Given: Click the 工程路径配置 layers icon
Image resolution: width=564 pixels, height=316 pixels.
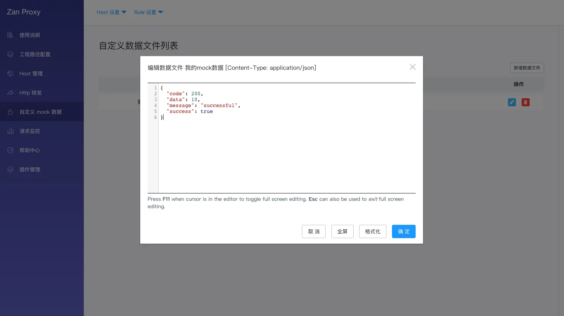Looking at the screenshot, I should (x=10, y=54).
